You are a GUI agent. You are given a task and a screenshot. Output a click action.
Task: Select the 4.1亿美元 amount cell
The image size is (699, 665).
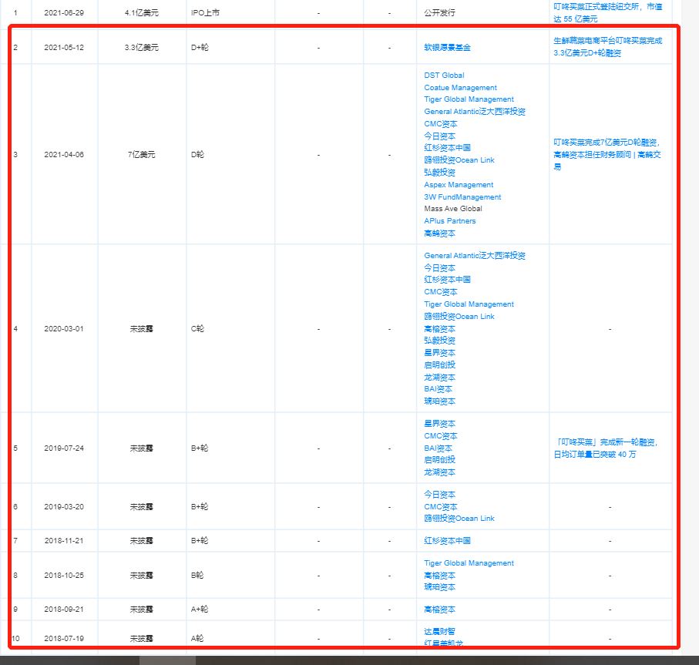click(x=141, y=13)
